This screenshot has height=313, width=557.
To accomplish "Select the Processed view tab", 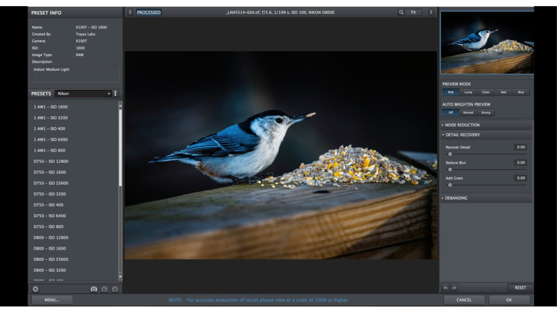I will click(x=149, y=12).
